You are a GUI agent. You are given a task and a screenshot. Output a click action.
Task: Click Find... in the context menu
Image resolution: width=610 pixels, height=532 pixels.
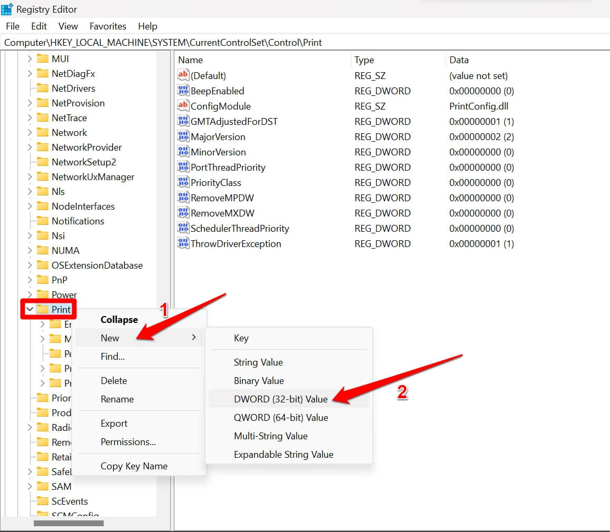click(112, 357)
